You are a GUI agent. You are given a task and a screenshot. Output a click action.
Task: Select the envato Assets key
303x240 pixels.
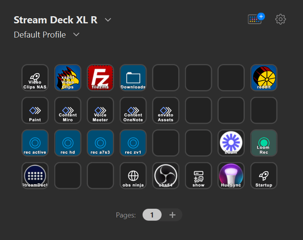click(x=166, y=110)
